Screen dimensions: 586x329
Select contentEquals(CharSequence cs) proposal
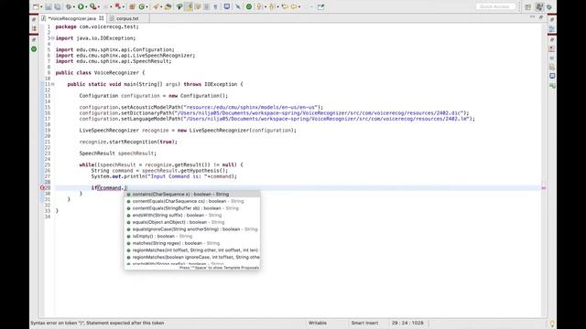click(x=192, y=201)
